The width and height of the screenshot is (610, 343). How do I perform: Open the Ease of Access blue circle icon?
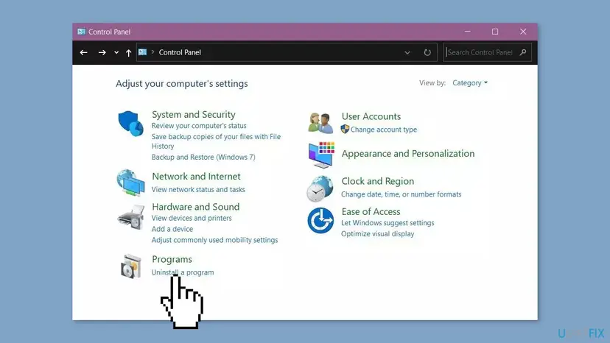point(320,221)
